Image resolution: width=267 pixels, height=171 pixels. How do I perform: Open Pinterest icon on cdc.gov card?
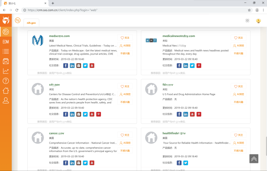99,114
